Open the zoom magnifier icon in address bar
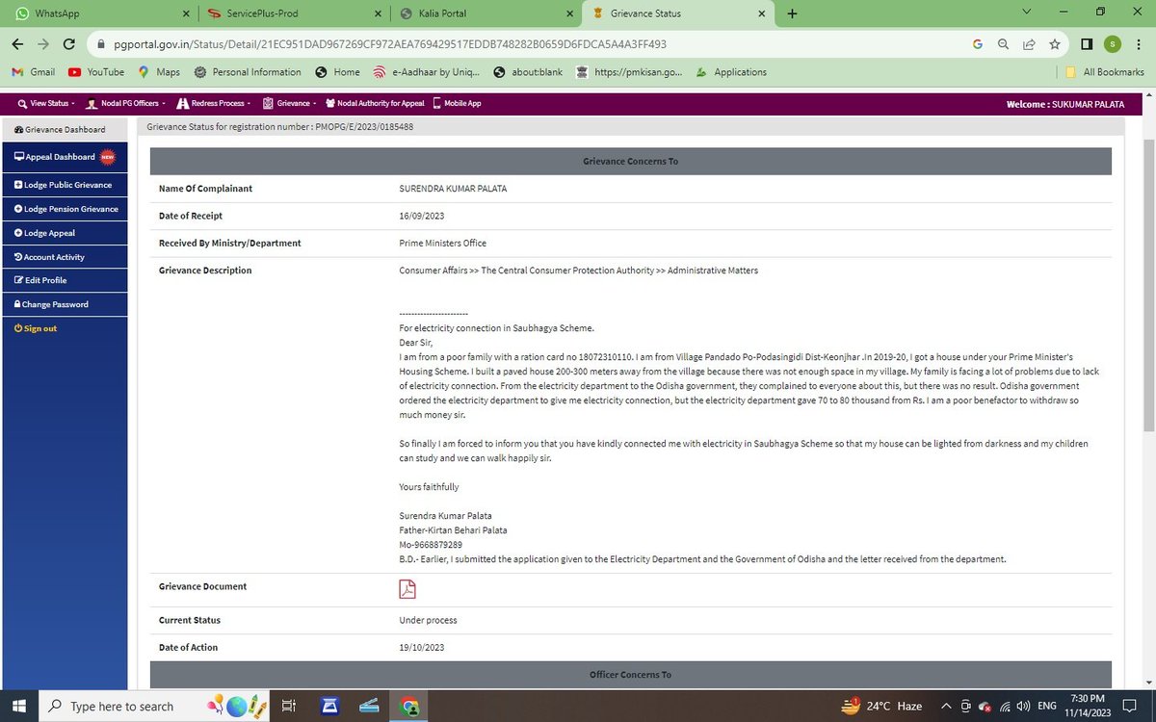The height and width of the screenshot is (722, 1156). [1004, 44]
